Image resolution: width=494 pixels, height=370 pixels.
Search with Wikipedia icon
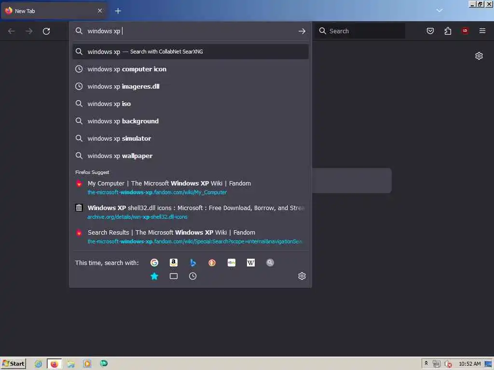[x=251, y=263]
